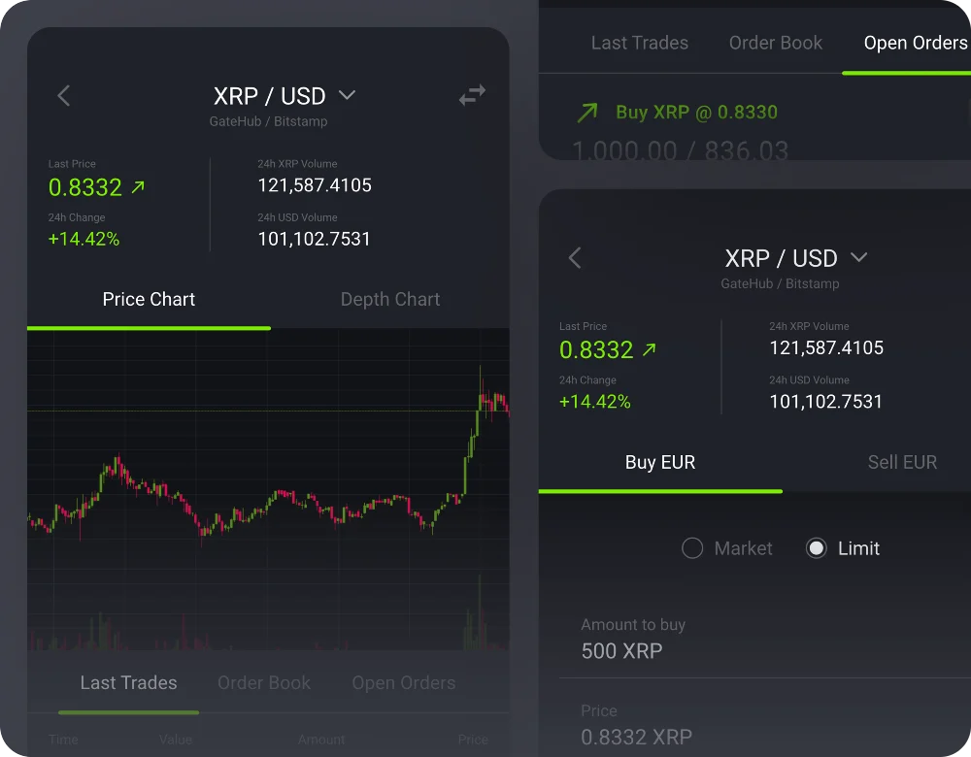The height and width of the screenshot is (757, 971).
Task: Go back from left XRP / USD screen
Action: (64, 95)
